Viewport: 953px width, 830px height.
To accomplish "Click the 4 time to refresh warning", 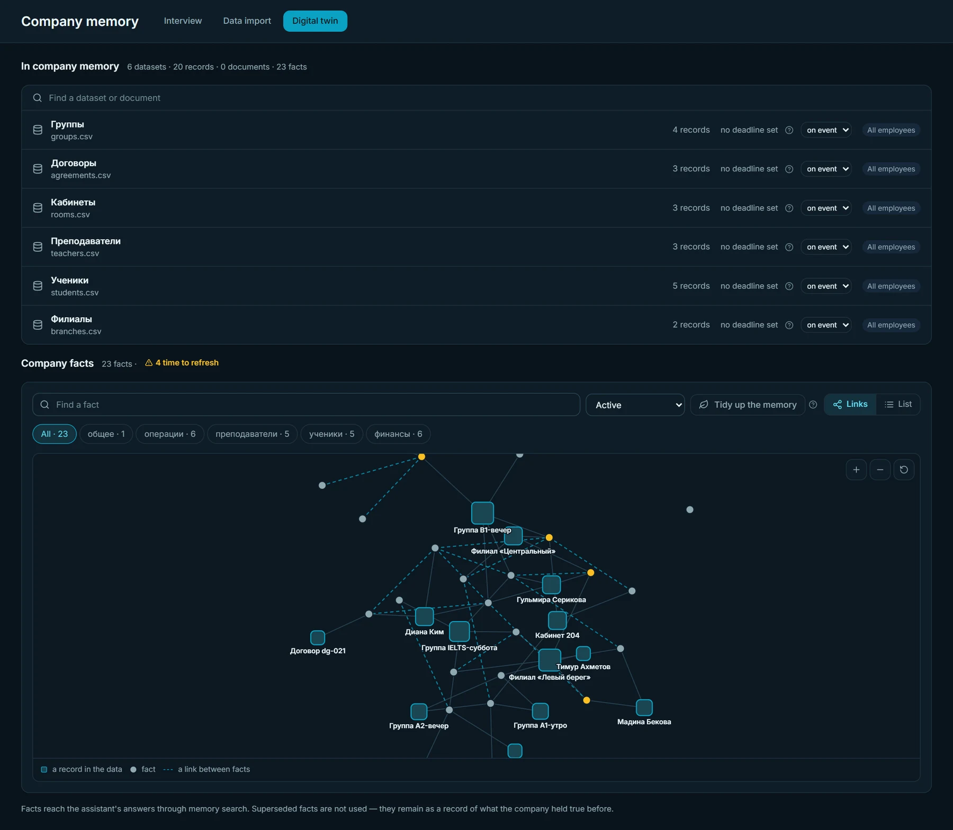I will point(182,363).
